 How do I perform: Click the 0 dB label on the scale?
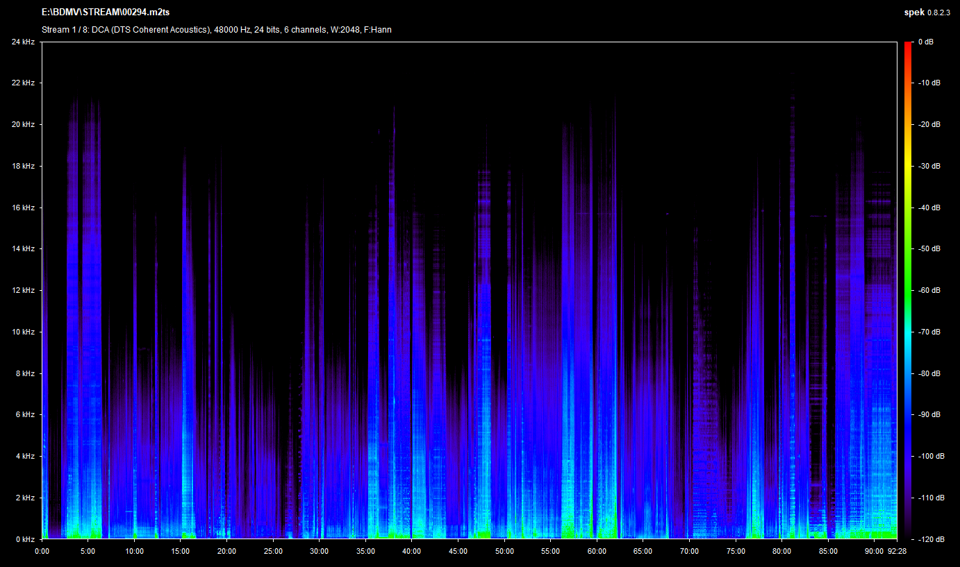click(x=925, y=42)
